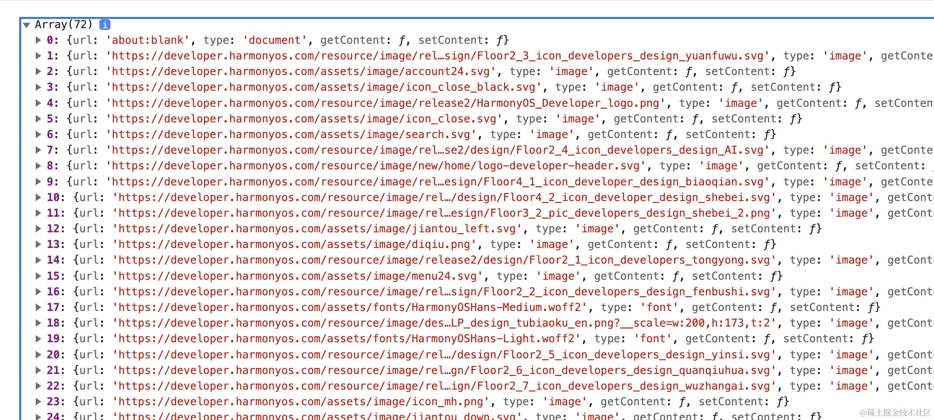934x420 pixels.
Task: Expand item 4 containing HarmonyOS_Developer_logo.png
Action: (x=38, y=103)
